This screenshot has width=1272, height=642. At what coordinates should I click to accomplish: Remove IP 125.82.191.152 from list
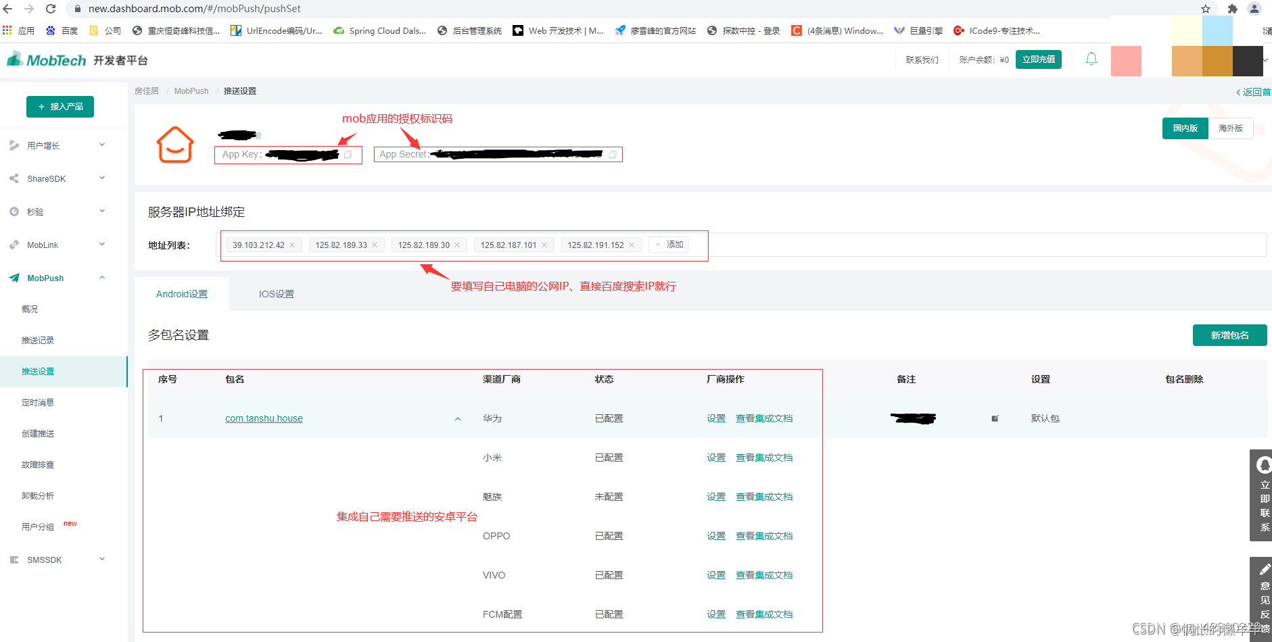point(632,245)
